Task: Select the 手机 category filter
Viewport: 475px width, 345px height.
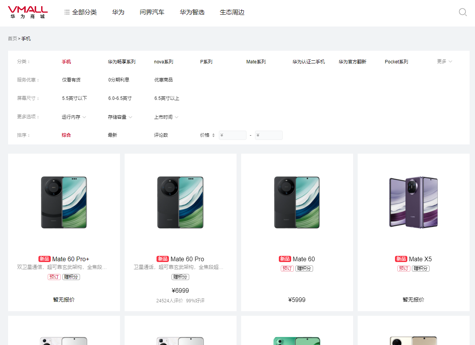Action: point(66,61)
